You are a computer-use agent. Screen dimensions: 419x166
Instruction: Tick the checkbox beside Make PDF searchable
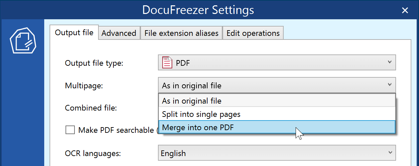pyautogui.click(x=70, y=130)
